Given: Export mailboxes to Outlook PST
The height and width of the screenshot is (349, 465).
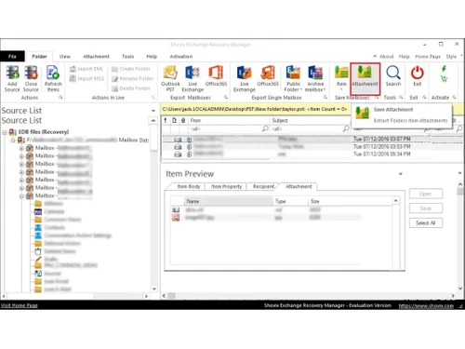Looking at the screenshot, I should click(170, 78).
